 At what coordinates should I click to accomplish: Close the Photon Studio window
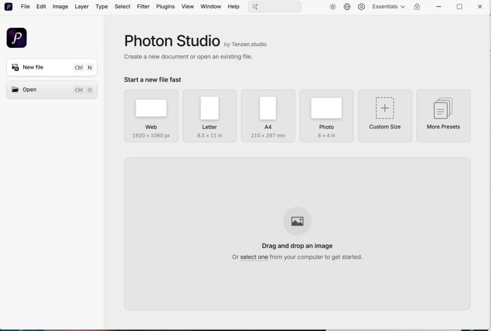click(x=480, y=7)
